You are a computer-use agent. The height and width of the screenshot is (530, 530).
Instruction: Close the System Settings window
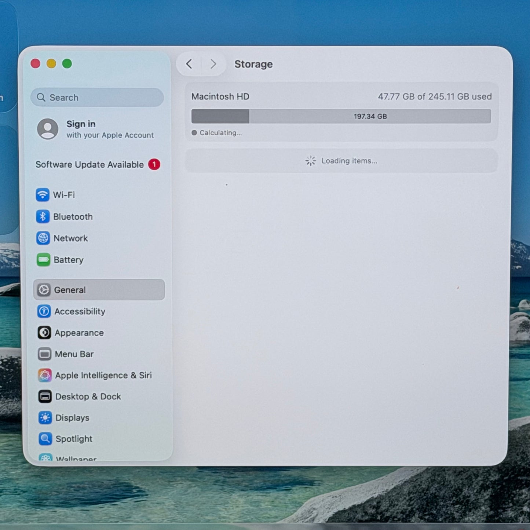[x=36, y=64]
